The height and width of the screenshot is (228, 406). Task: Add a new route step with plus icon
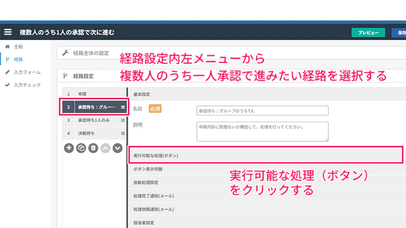(69, 148)
